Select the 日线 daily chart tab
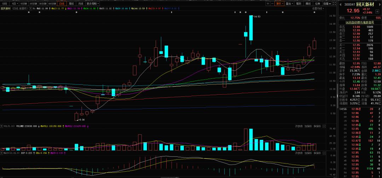 pyautogui.click(x=62, y=4)
